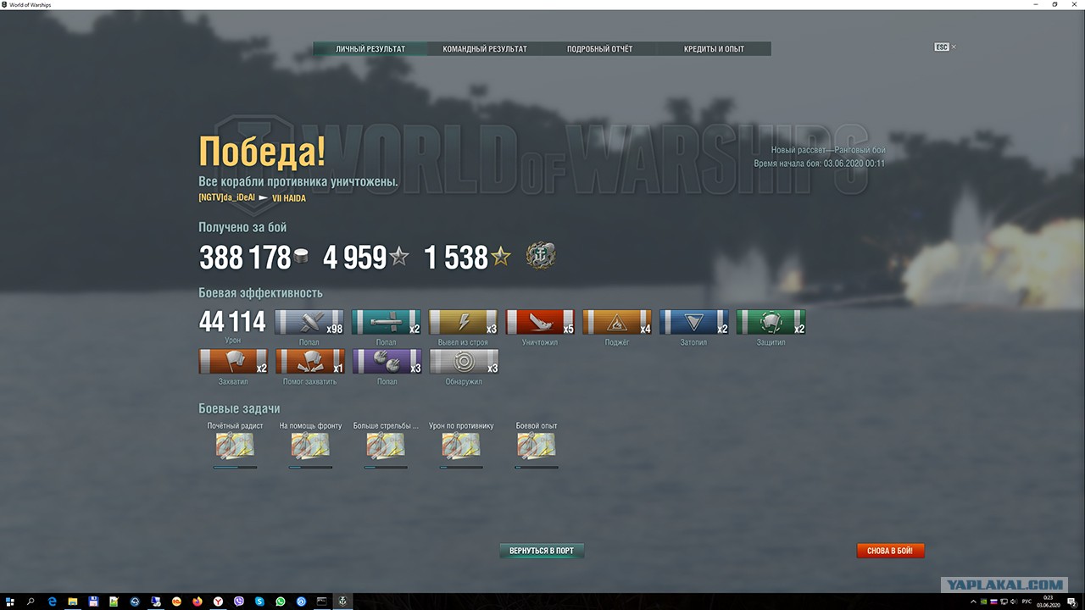This screenshot has width=1085, height=610.
Task: Select the Помог захватить ribbon
Action: (309, 362)
